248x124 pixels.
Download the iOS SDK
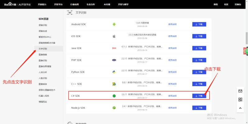[x=199, y=36]
